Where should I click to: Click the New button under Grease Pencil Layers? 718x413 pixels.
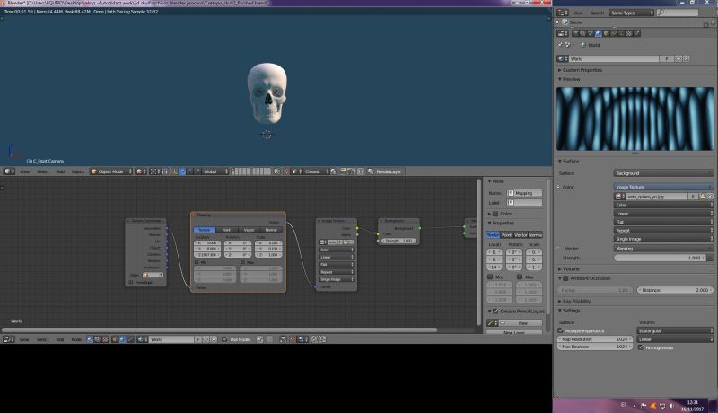[x=519, y=323]
